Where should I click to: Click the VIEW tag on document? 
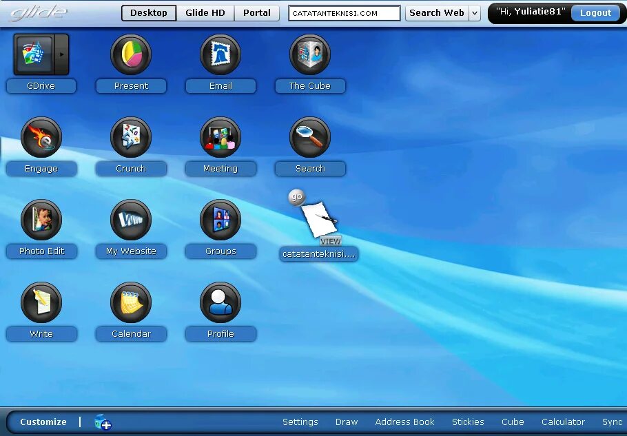tap(330, 241)
